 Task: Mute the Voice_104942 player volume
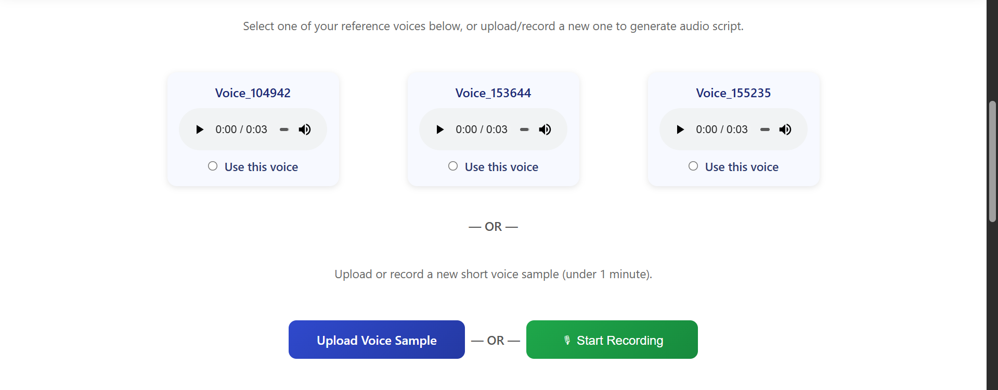click(x=305, y=129)
